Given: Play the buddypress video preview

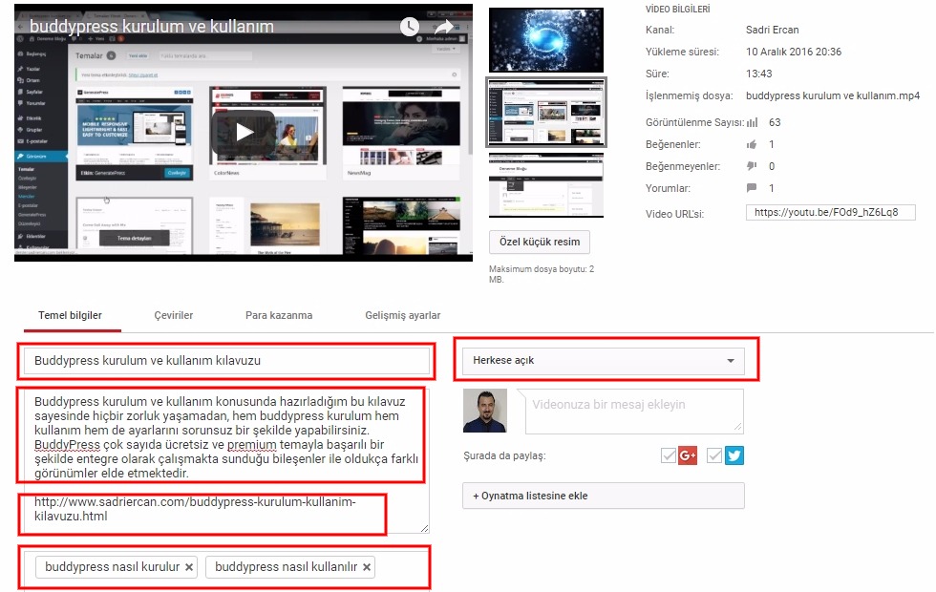Looking at the screenshot, I should coord(244,132).
